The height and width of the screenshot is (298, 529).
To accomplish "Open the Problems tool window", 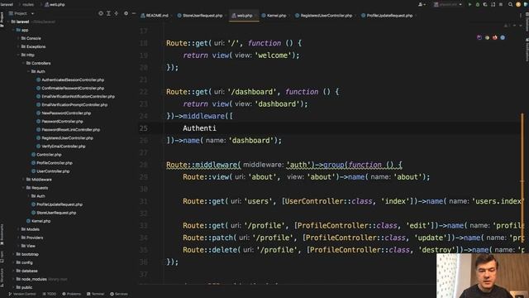I will (x=72, y=294).
